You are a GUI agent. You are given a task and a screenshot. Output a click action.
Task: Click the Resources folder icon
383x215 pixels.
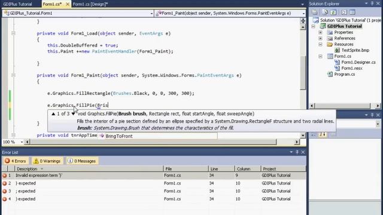pos(330,44)
